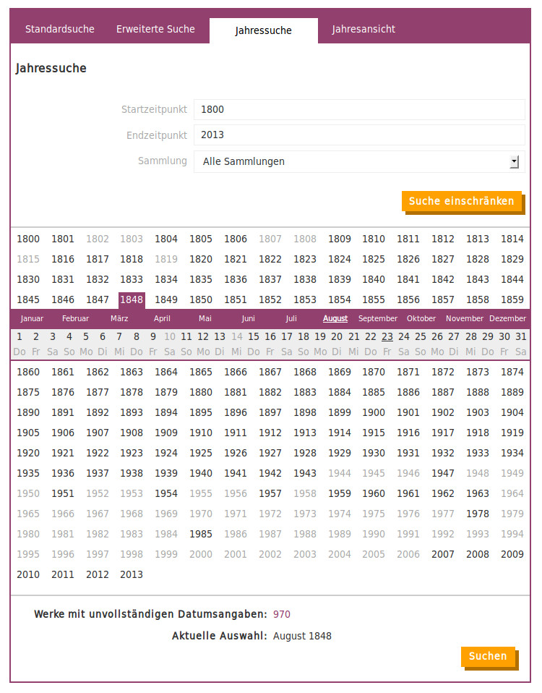Viewport: 542px width, 693px height.
Task: Pick year 1821
Action: point(236,260)
